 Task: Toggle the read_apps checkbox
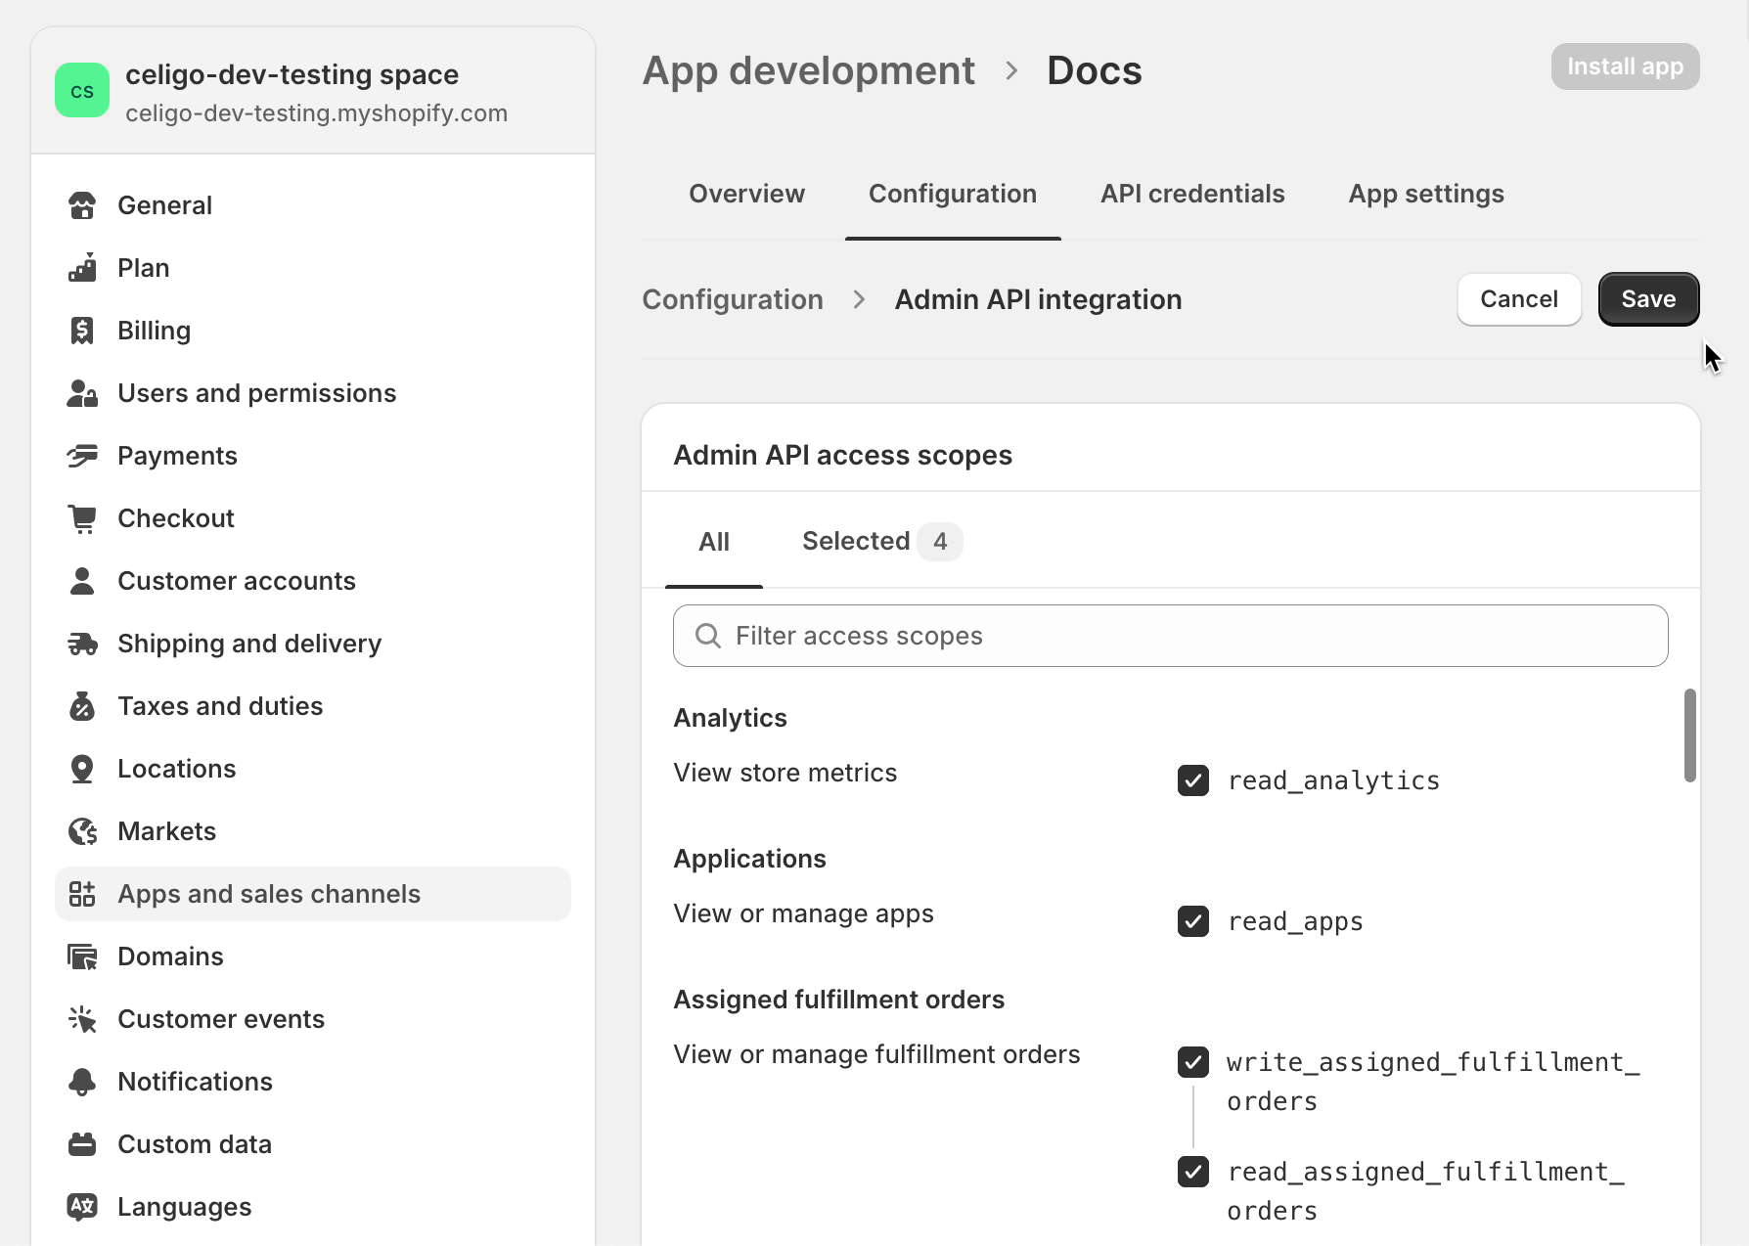[x=1193, y=921]
